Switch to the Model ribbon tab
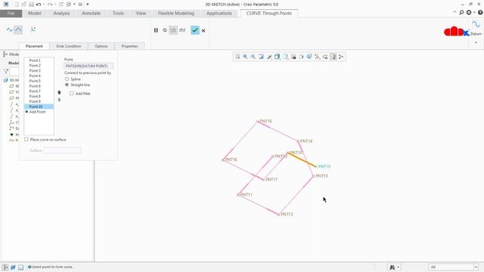 pos(35,14)
